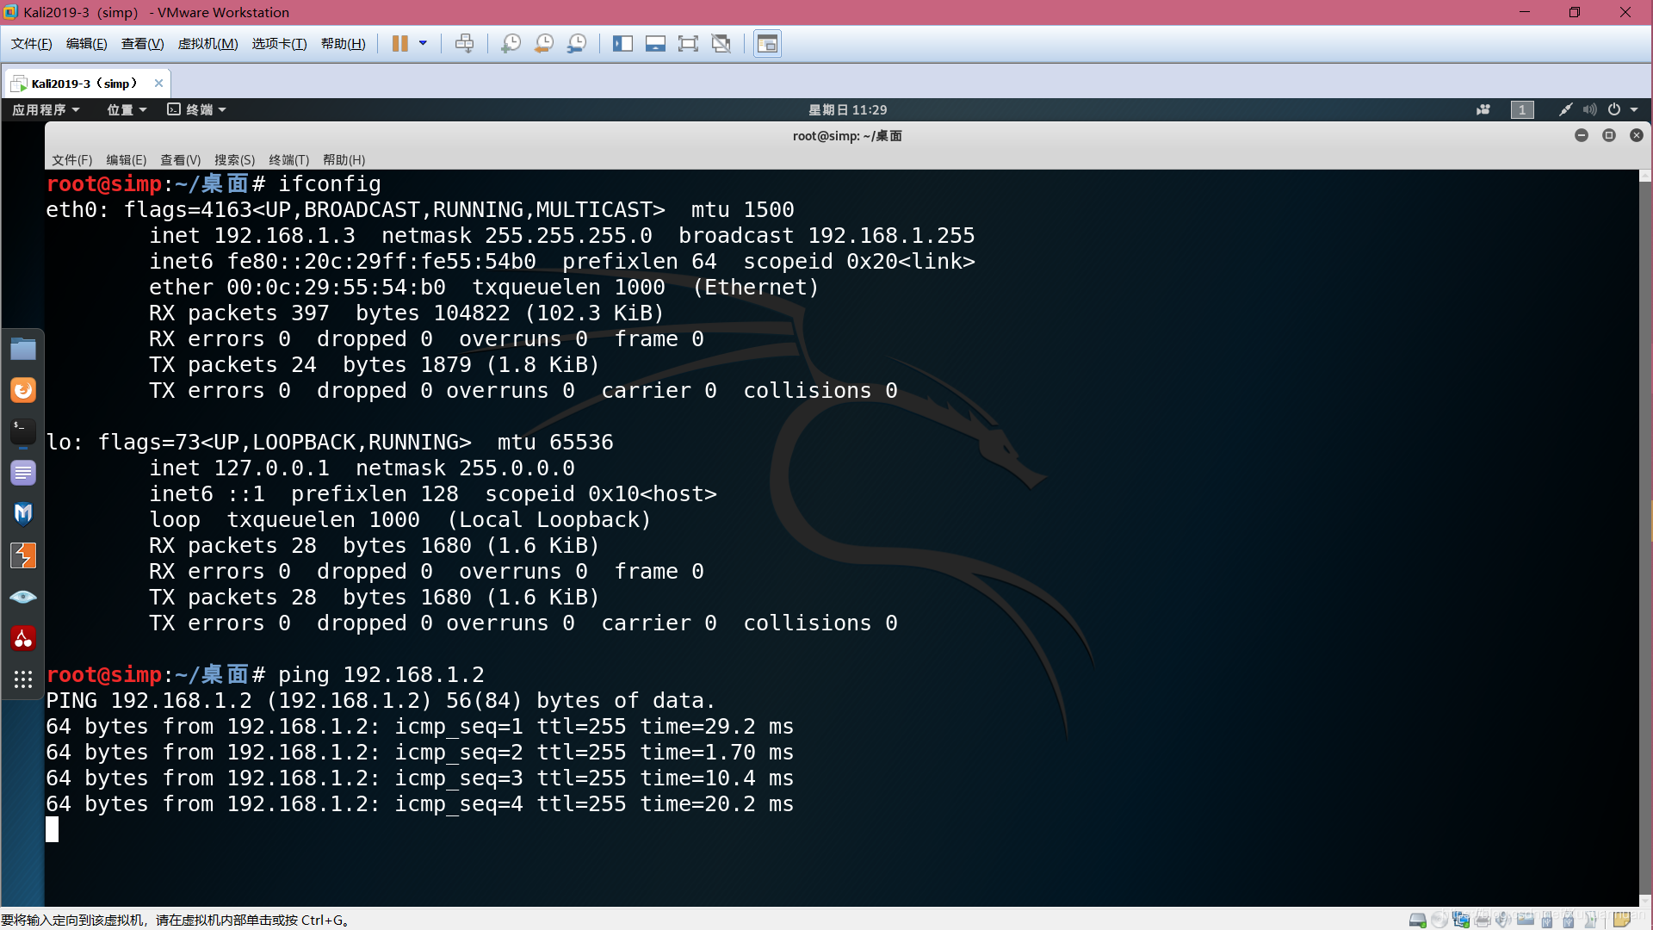The image size is (1653, 930).
Task: Show all applications grid
Action: (23, 679)
